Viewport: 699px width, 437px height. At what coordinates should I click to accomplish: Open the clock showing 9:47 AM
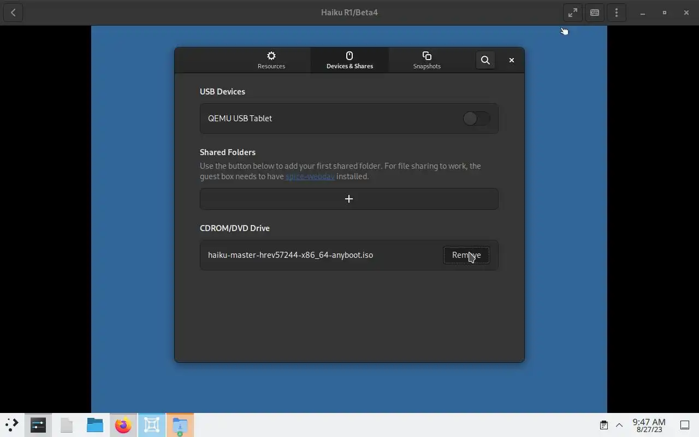[x=649, y=425]
